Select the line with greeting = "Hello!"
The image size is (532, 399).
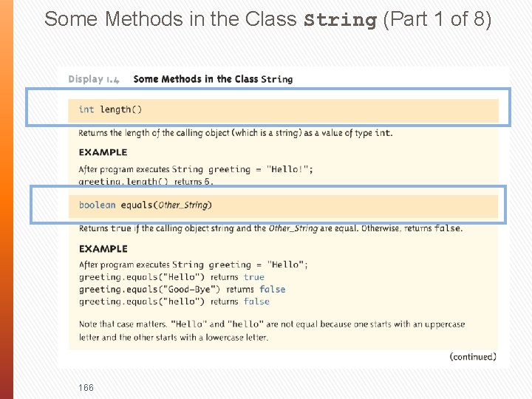pyautogui.click(x=195, y=169)
